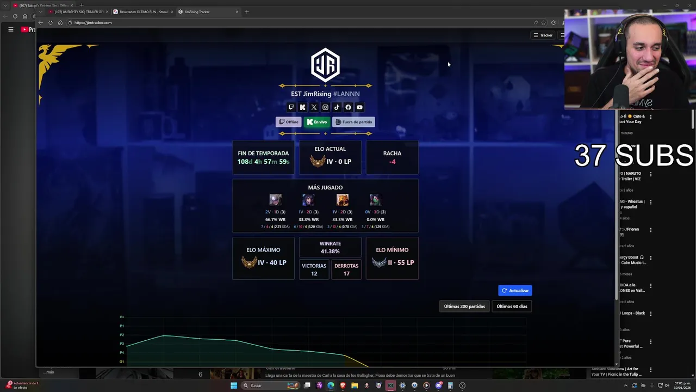Screen dimensions: 696x392
Task: Click the ELO ACTUAL rank emblem
Action: [318, 161]
